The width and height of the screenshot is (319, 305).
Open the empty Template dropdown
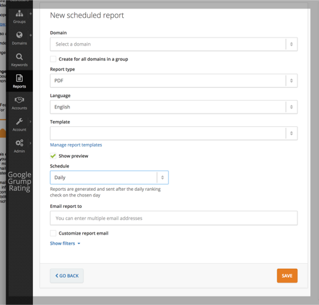coord(173,133)
